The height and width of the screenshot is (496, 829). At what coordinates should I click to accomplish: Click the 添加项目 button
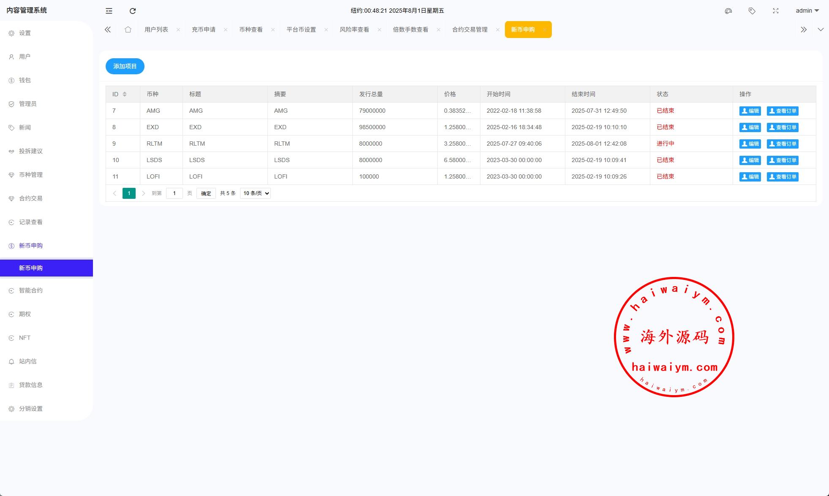pos(125,66)
